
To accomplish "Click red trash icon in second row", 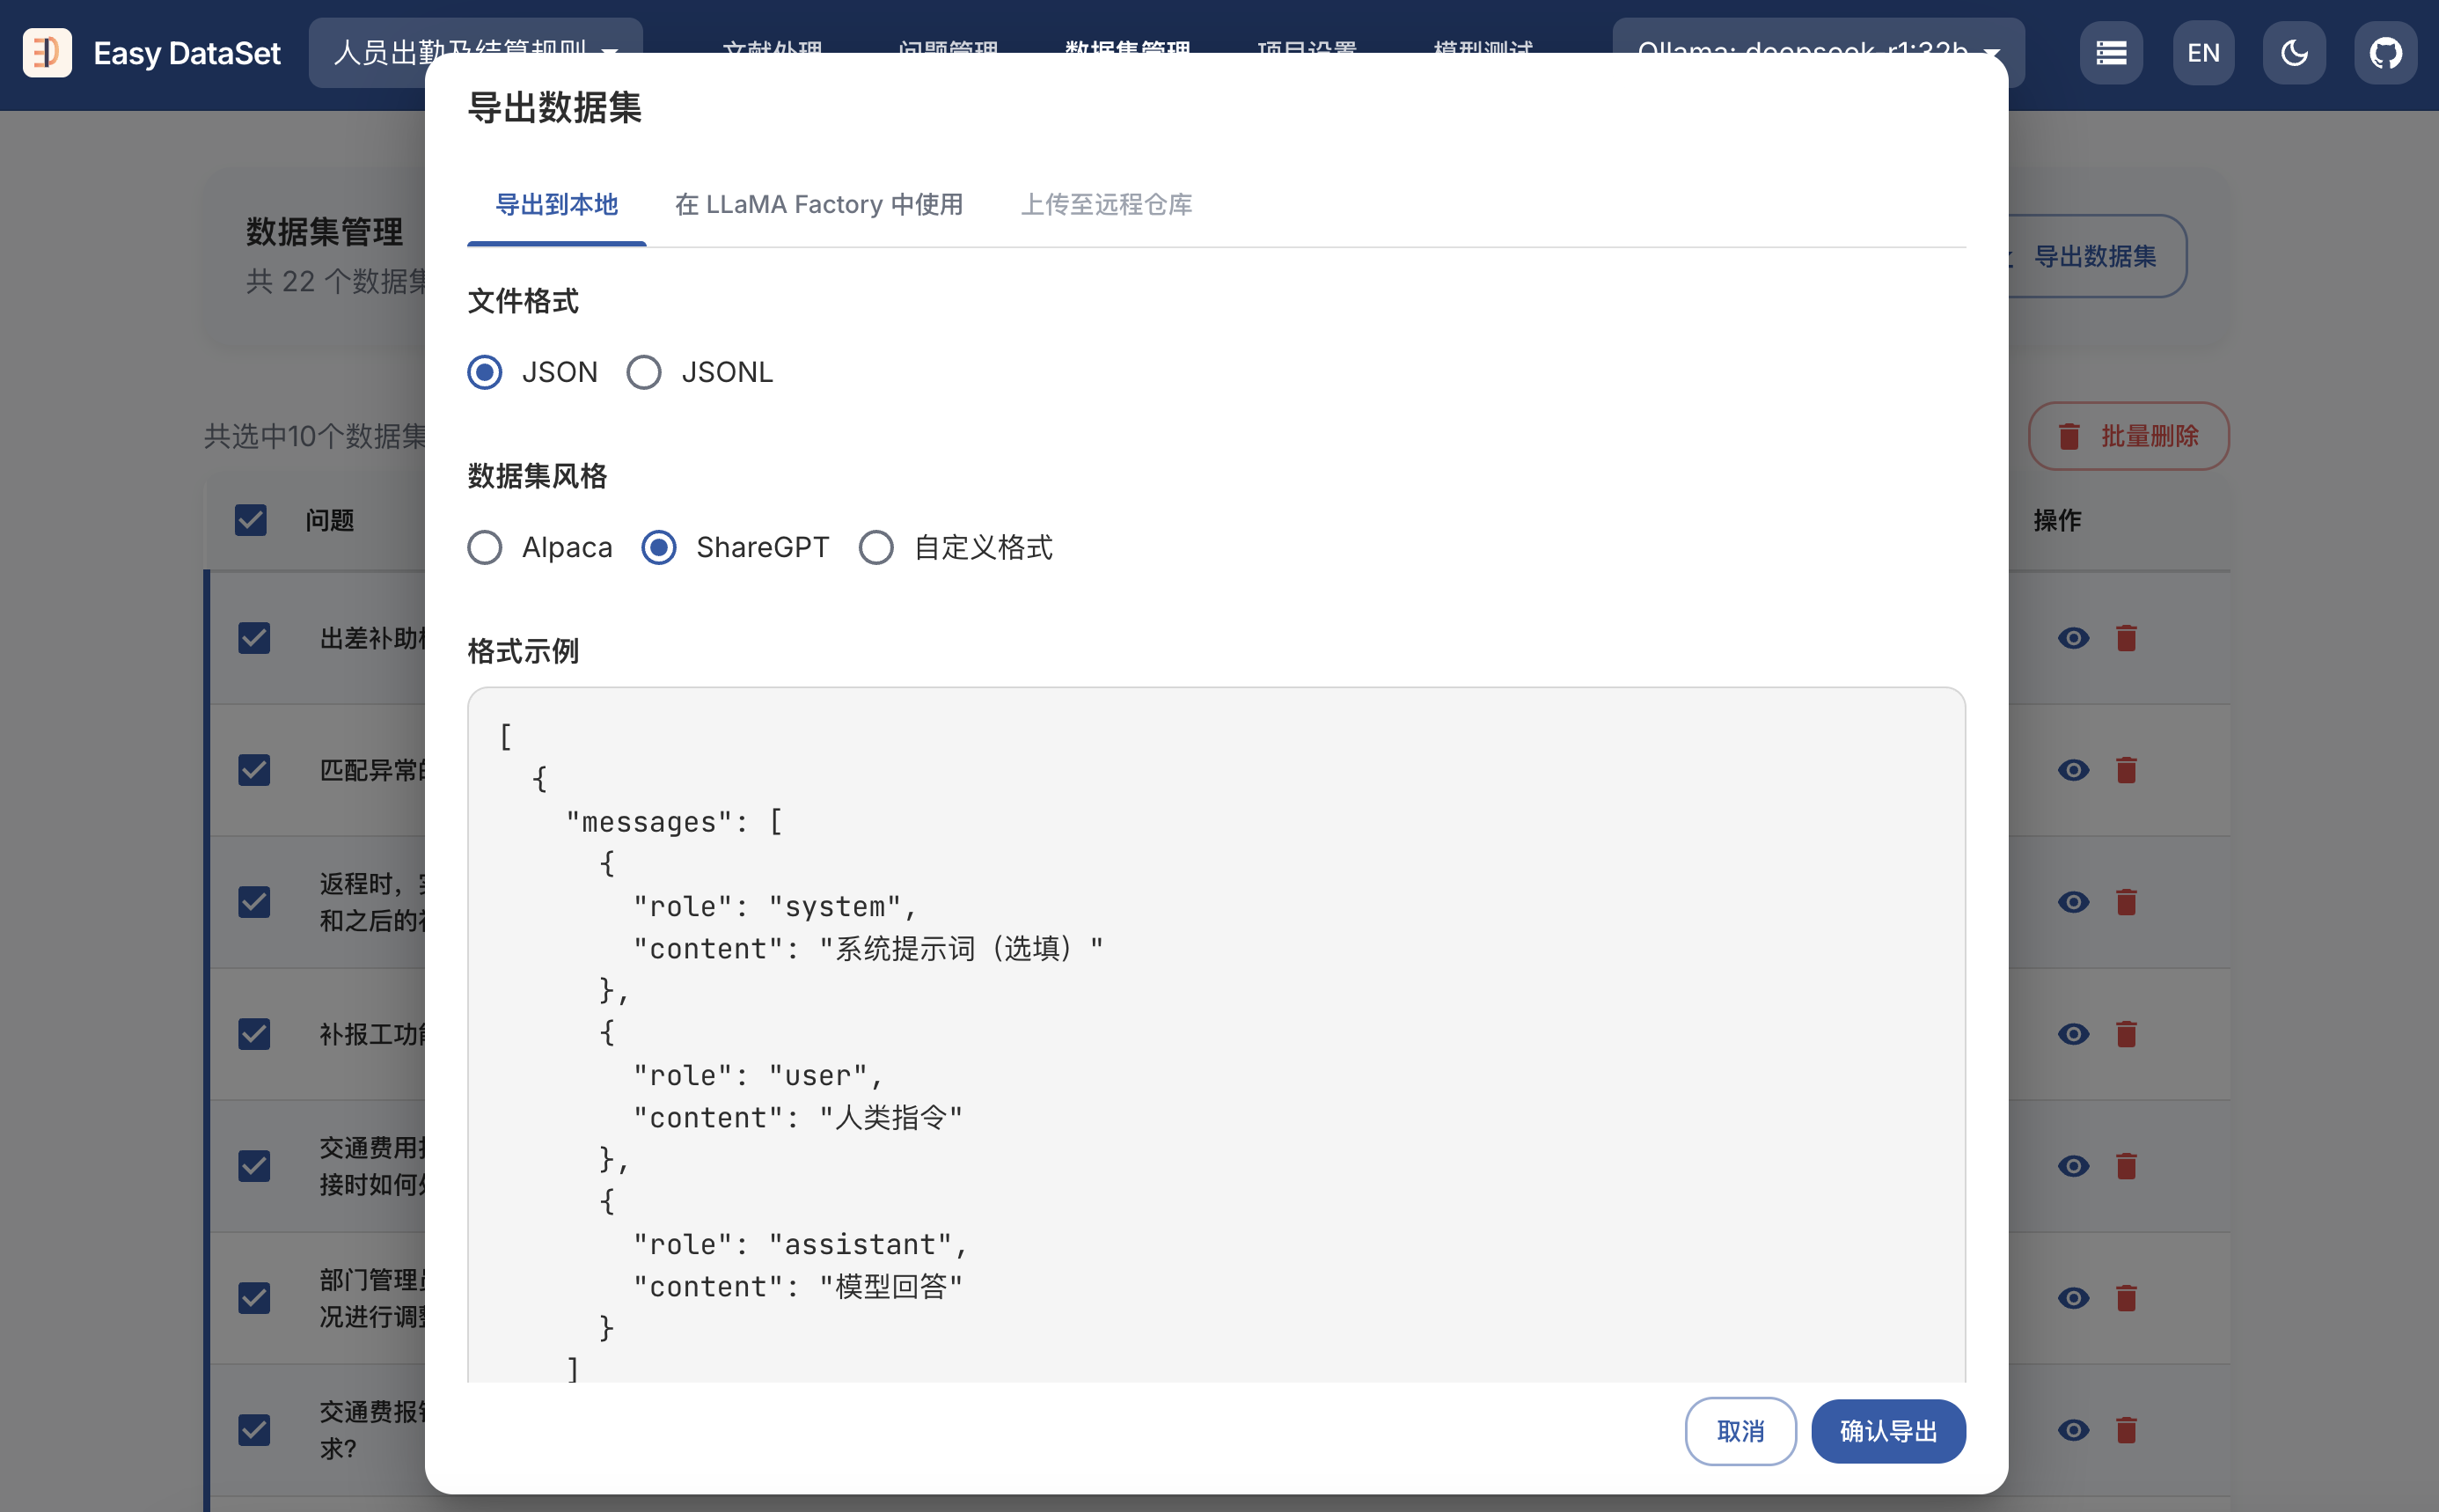I will pos(2126,770).
